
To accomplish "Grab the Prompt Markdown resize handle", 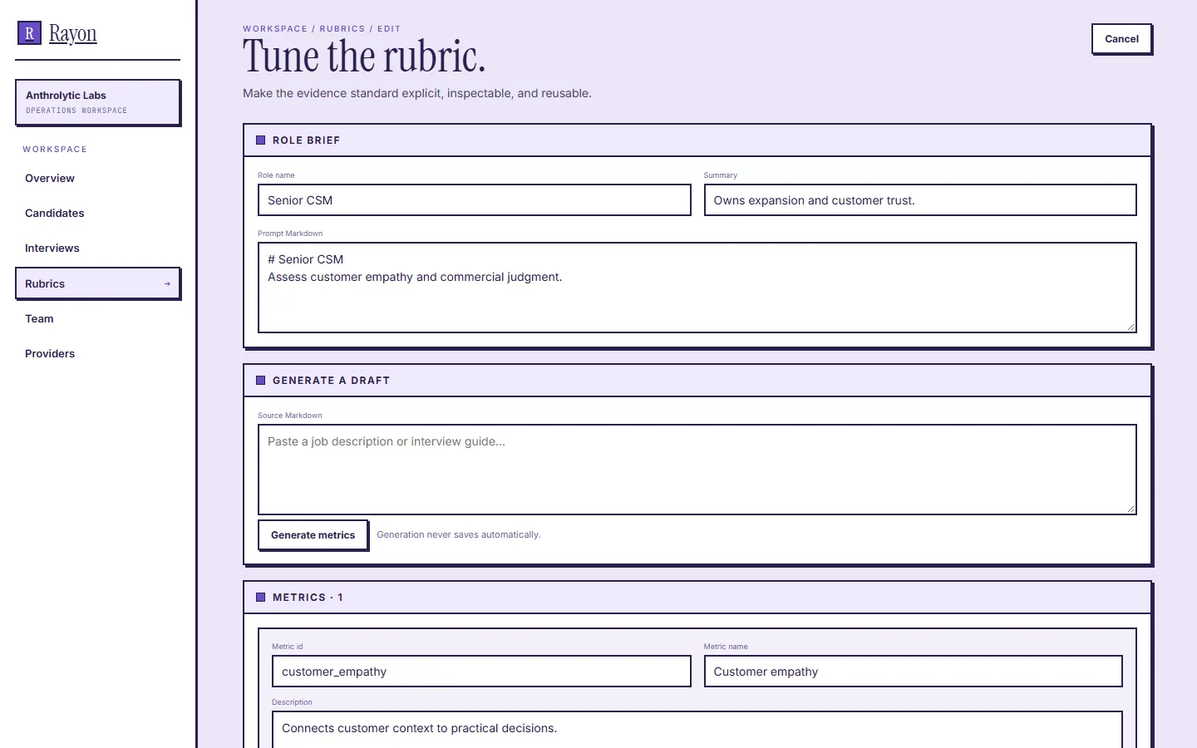I will click(1130, 327).
